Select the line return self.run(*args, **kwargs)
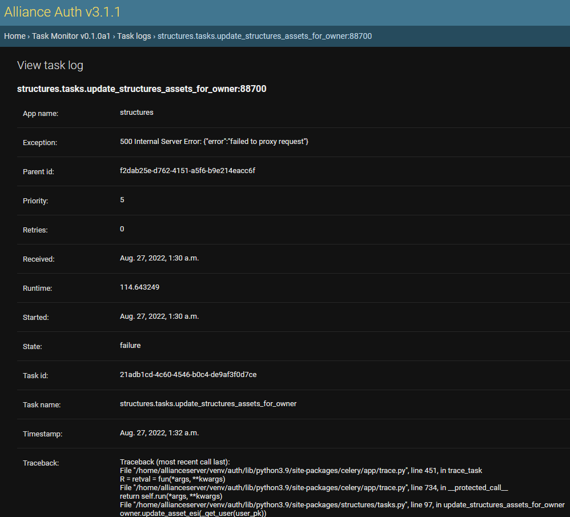The width and height of the screenshot is (570, 517). click(171, 496)
